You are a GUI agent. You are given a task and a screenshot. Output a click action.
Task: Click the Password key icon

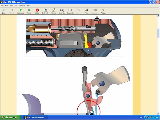[95, 10]
